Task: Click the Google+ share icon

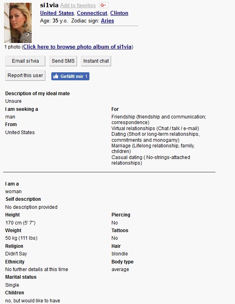Action: [x=103, y=5]
